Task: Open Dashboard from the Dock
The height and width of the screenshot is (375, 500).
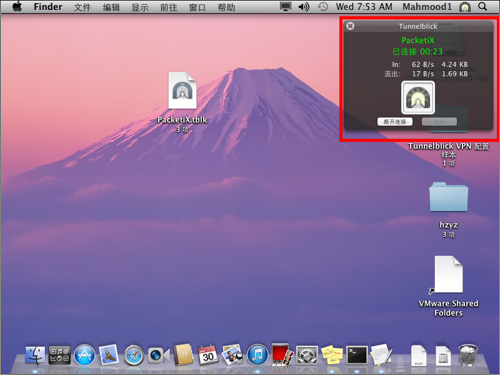Action: pyautogui.click(x=59, y=355)
